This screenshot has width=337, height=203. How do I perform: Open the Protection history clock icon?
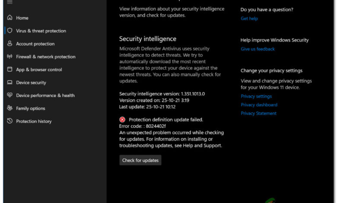click(10, 121)
